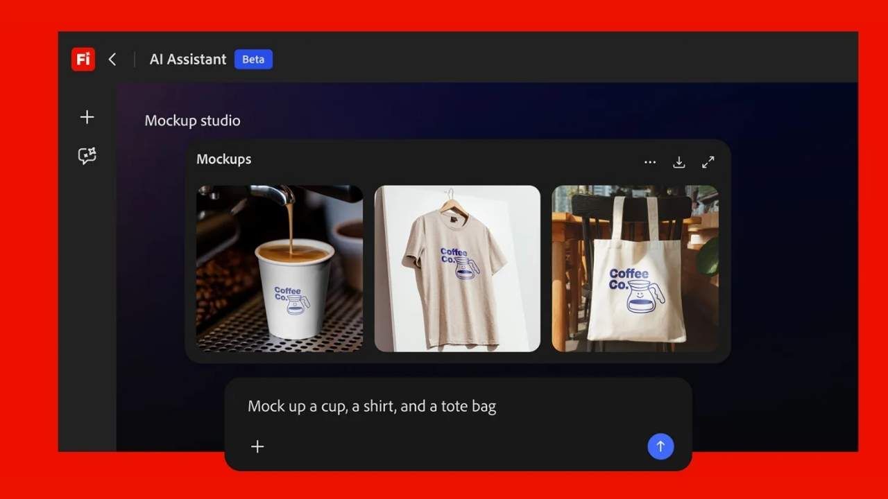
Task: Click the Beta badge next to AI Assistant
Action: [253, 60]
